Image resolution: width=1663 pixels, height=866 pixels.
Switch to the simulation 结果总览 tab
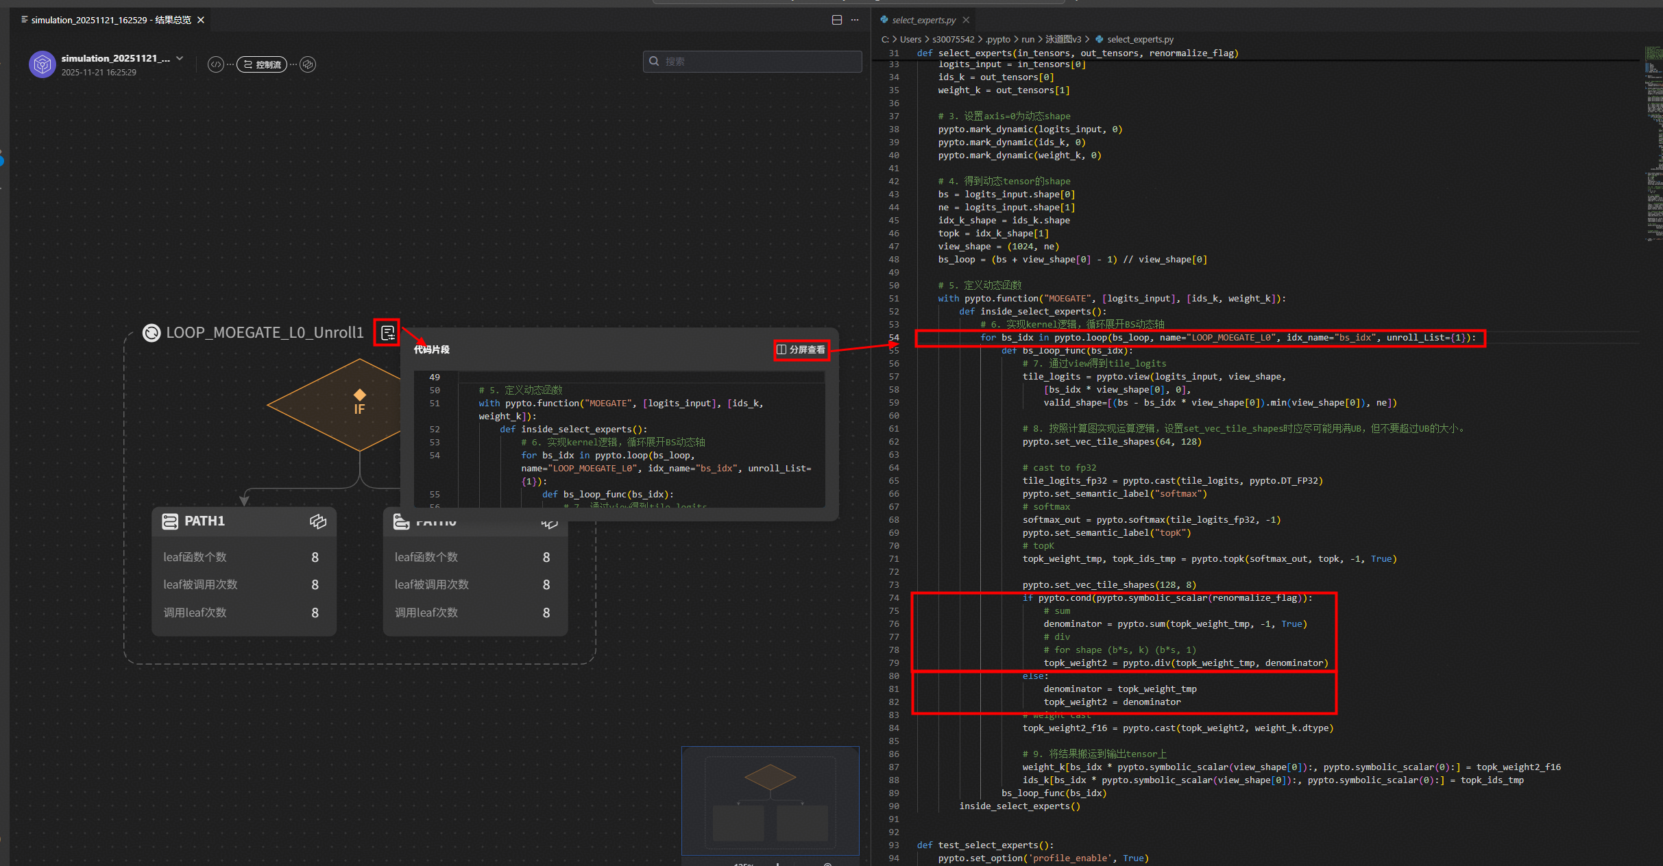pos(110,20)
